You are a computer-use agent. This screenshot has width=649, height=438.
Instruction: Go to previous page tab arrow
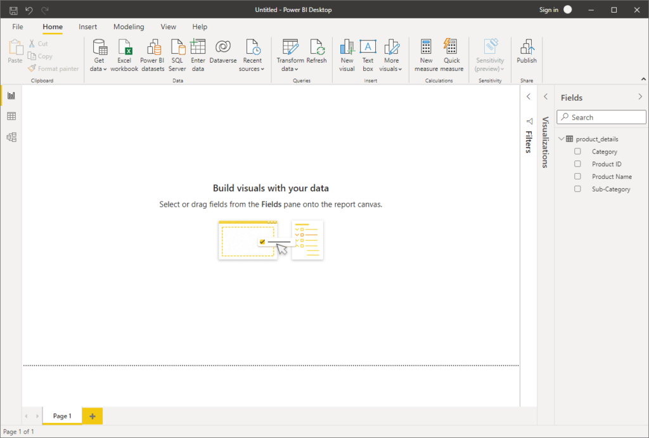pyautogui.click(x=26, y=416)
